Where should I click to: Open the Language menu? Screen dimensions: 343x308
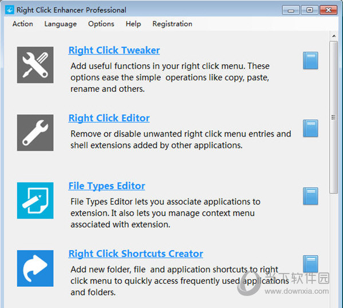click(60, 24)
